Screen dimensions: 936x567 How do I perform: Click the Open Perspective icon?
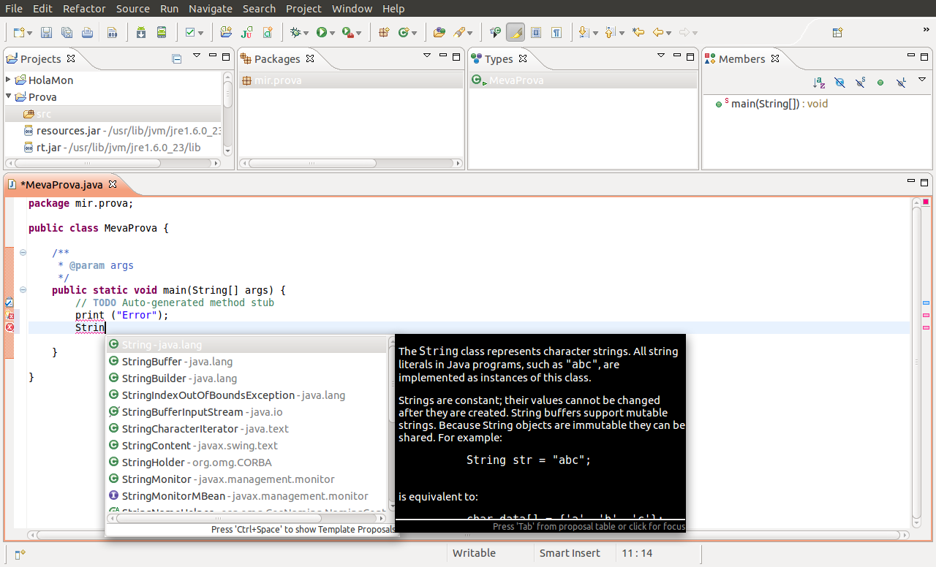[x=837, y=33]
